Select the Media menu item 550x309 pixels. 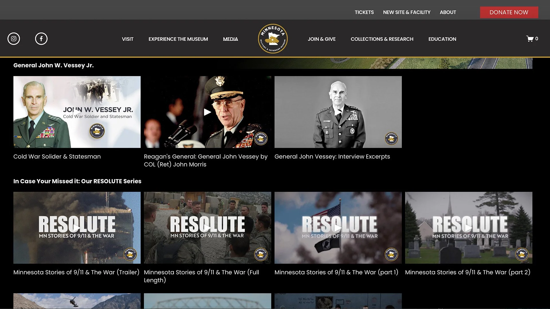coord(230,39)
